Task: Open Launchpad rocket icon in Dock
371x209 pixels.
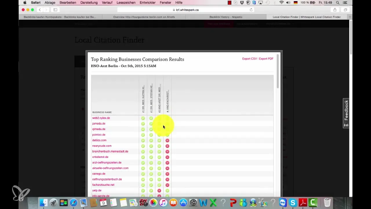Action: point(53,202)
